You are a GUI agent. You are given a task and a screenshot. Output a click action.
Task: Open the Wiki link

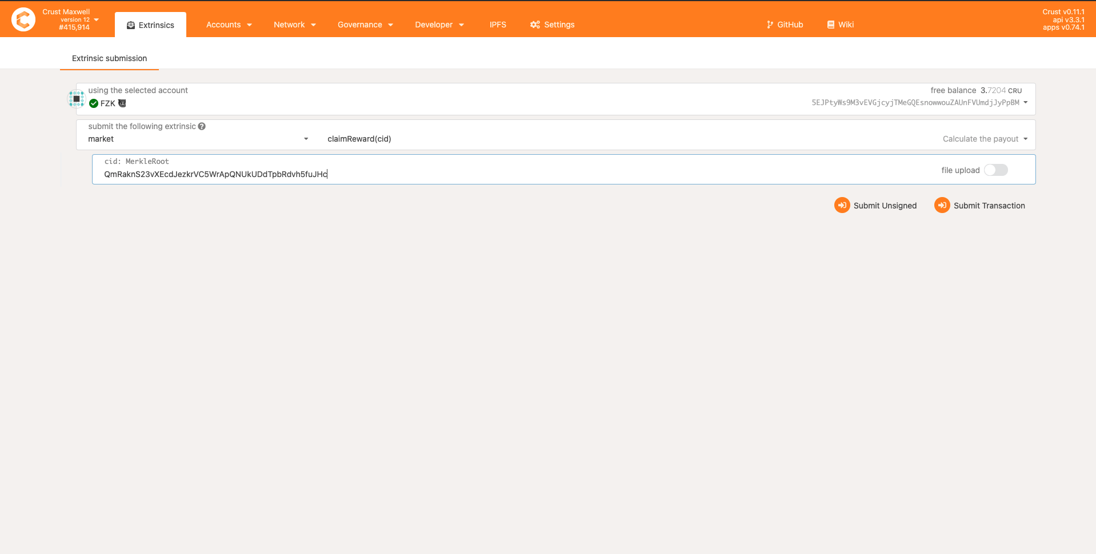pos(840,25)
